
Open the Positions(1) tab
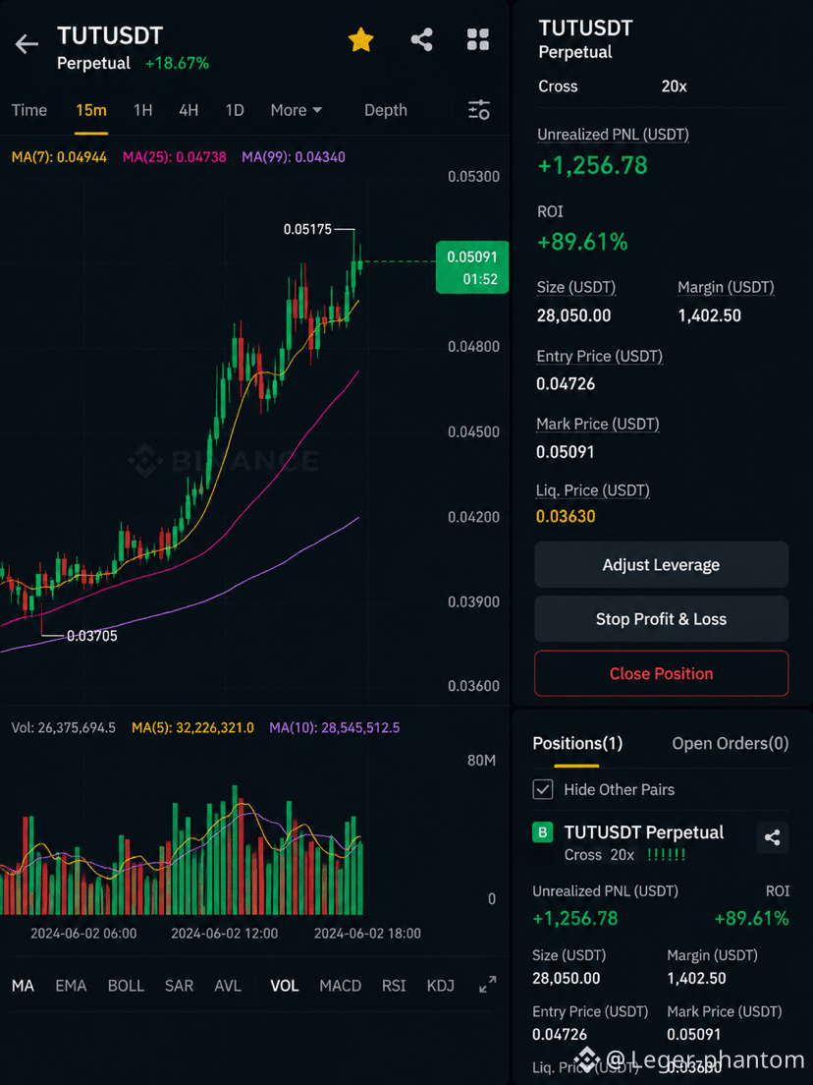pos(577,743)
